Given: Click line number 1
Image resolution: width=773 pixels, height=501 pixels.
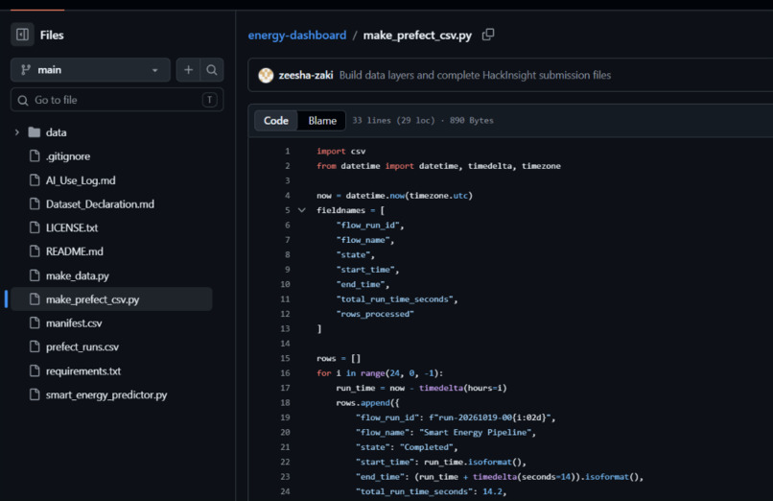Looking at the screenshot, I should (288, 152).
